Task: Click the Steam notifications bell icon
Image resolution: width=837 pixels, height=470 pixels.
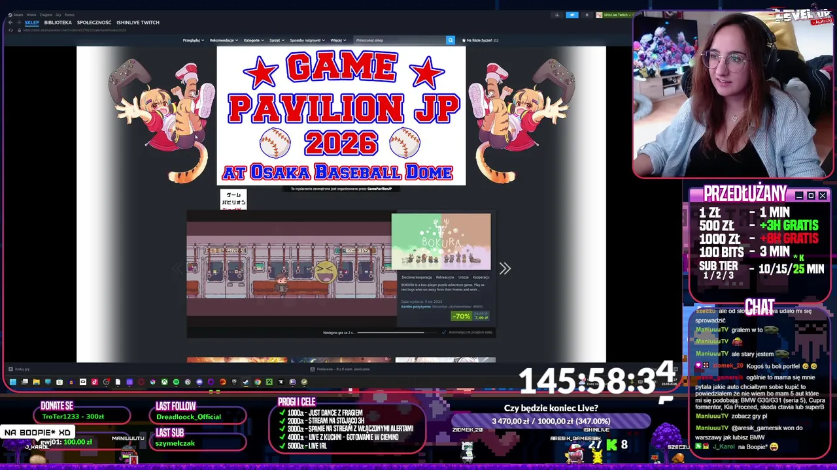Action: [587, 15]
